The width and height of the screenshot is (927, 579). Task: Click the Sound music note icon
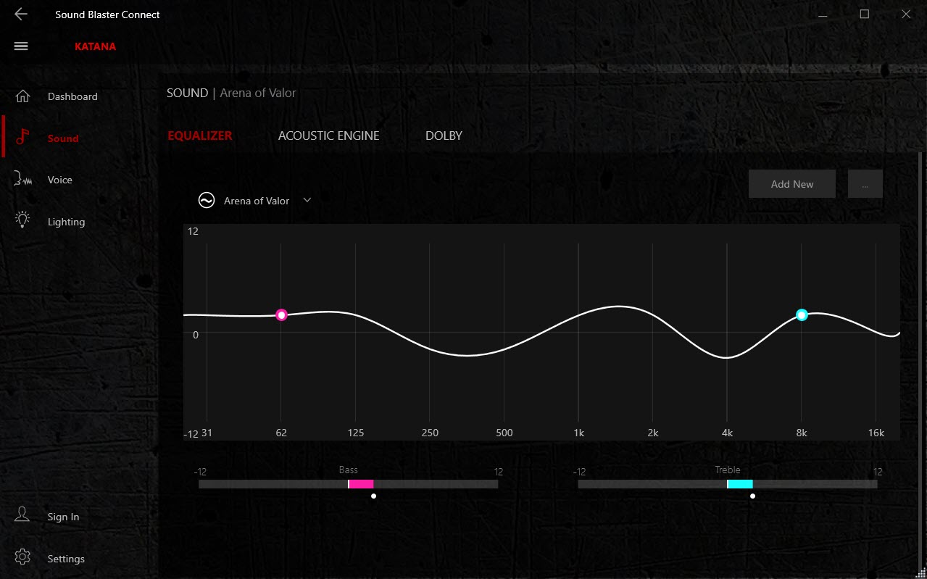[x=23, y=138]
